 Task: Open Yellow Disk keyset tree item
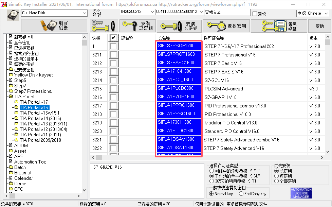coord(34,75)
